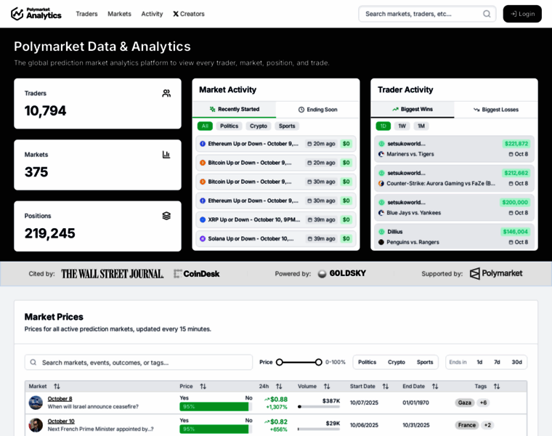Click the right handle of Price slider
552x436 pixels.
tap(318, 362)
